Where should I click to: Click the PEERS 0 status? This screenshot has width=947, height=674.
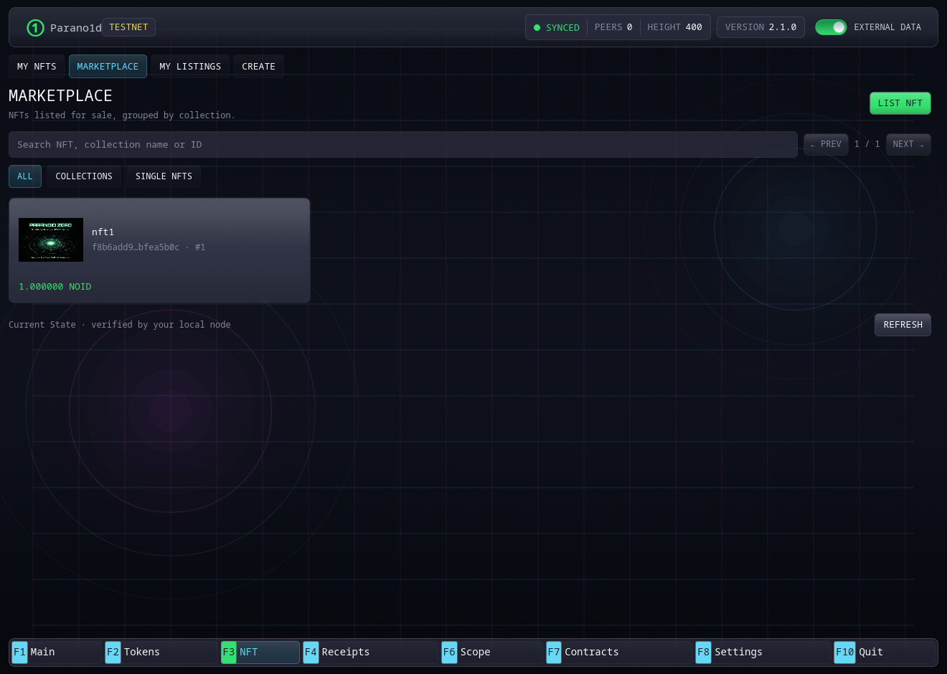click(x=613, y=27)
